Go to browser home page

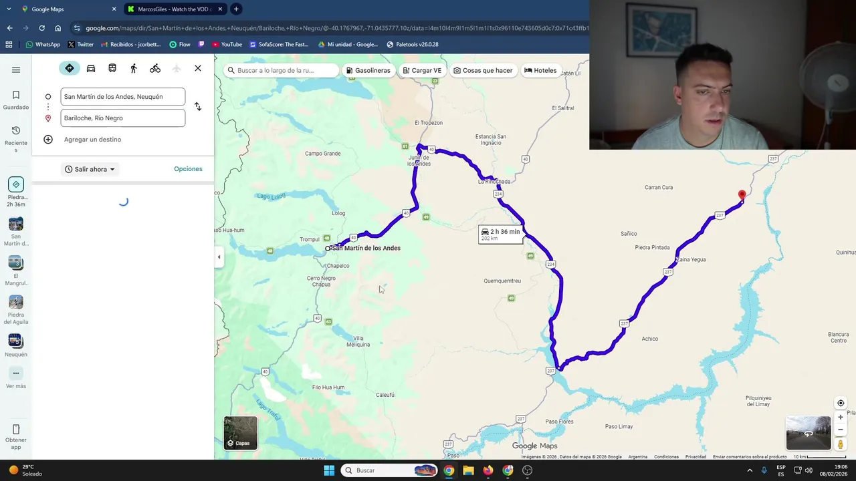58,28
